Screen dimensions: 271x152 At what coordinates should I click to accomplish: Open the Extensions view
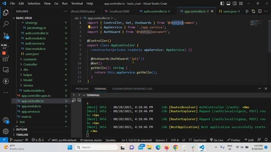click(x=6, y=59)
